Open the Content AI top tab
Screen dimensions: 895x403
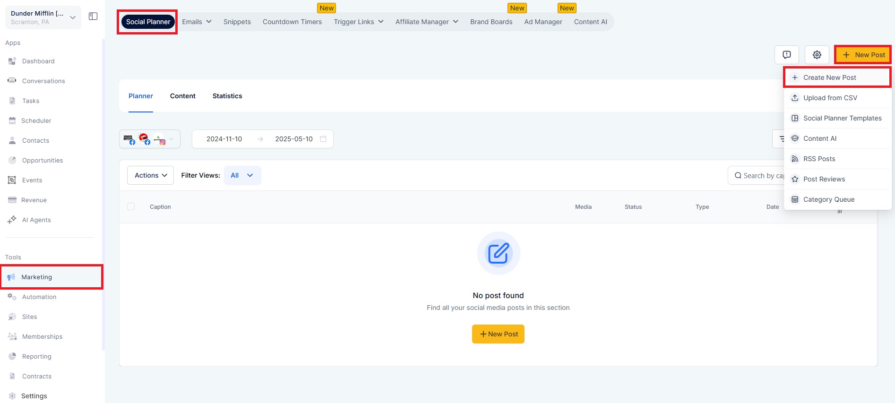(591, 22)
